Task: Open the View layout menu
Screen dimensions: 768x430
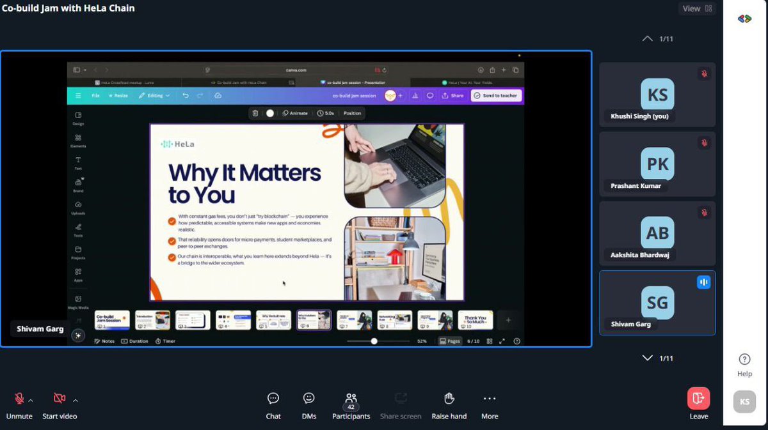Action: pyautogui.click(x=697, y=8)
